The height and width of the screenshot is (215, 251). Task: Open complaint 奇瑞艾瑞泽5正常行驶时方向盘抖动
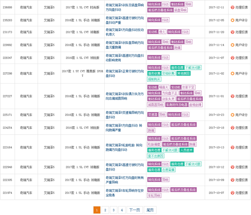click(x=125, y=73)
